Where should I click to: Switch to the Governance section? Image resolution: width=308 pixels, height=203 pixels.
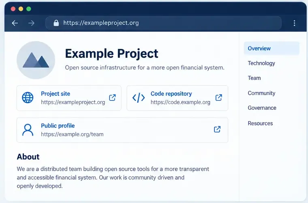pyautogui.click(x=262, y=108)
